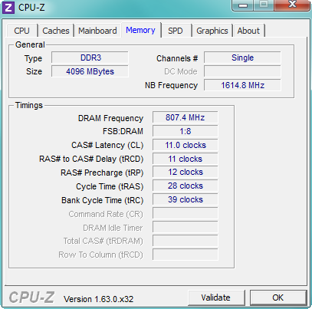Open the Caches tab
This screenshot has width=312, height=309.
(x=56, y=31)
